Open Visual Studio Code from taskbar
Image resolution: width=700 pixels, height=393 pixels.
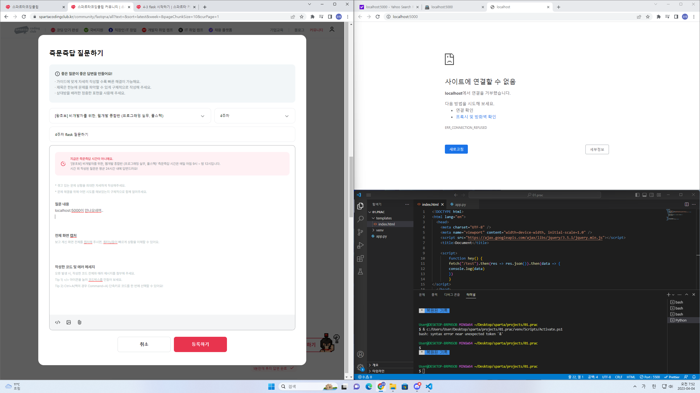point(429,386)
